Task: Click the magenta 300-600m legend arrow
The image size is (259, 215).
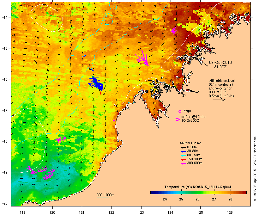Action: tap(183, 163)
